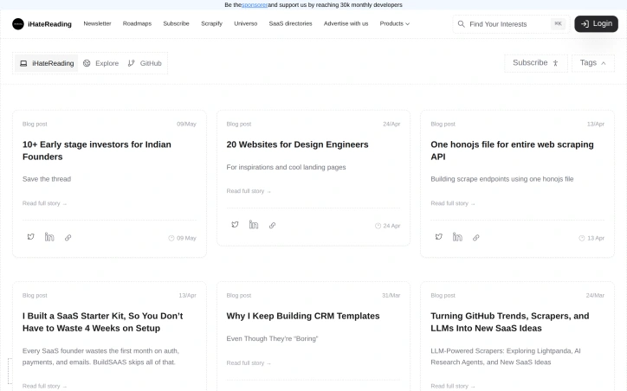Share Indian Founders post on Twitter
The width and height of the screenshot is (627, 391).
[x=31, y=237]
